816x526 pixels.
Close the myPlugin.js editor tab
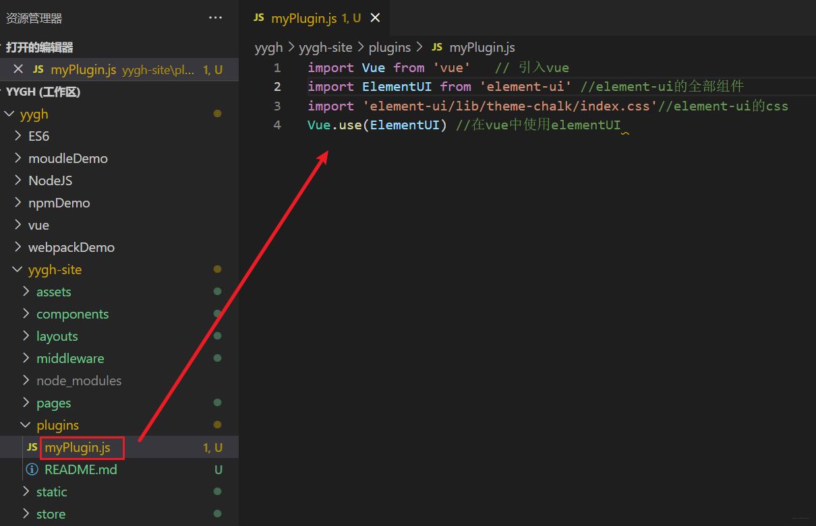coord(376,18)
